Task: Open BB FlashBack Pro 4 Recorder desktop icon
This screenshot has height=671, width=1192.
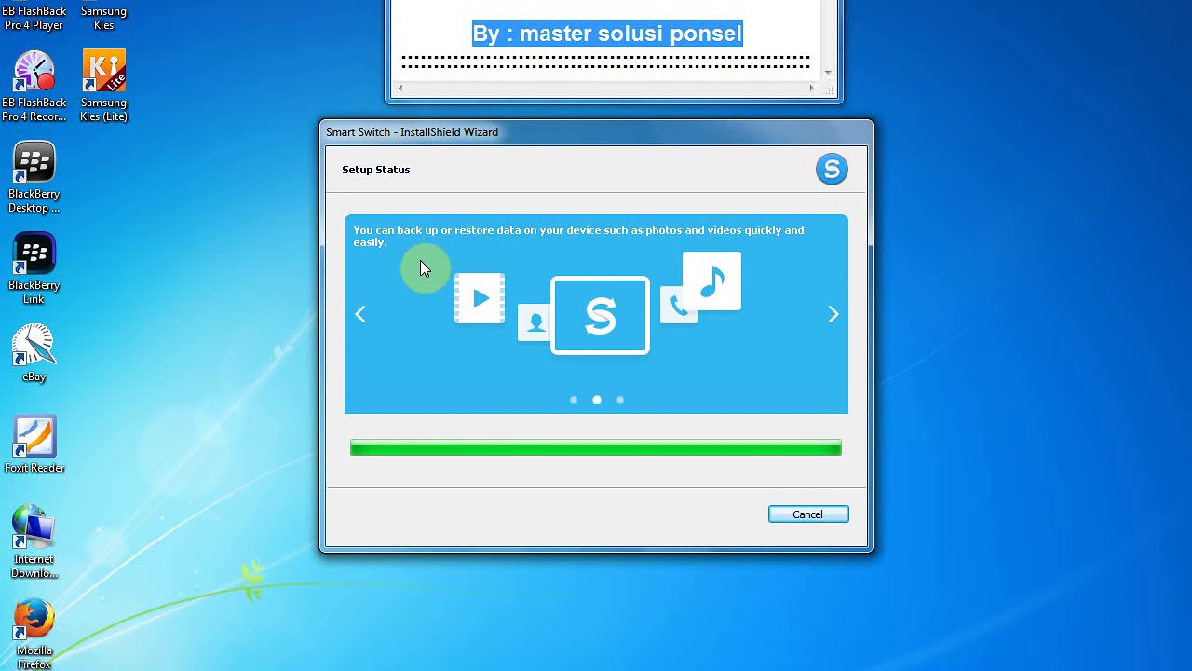Action: tap(34, 87)
